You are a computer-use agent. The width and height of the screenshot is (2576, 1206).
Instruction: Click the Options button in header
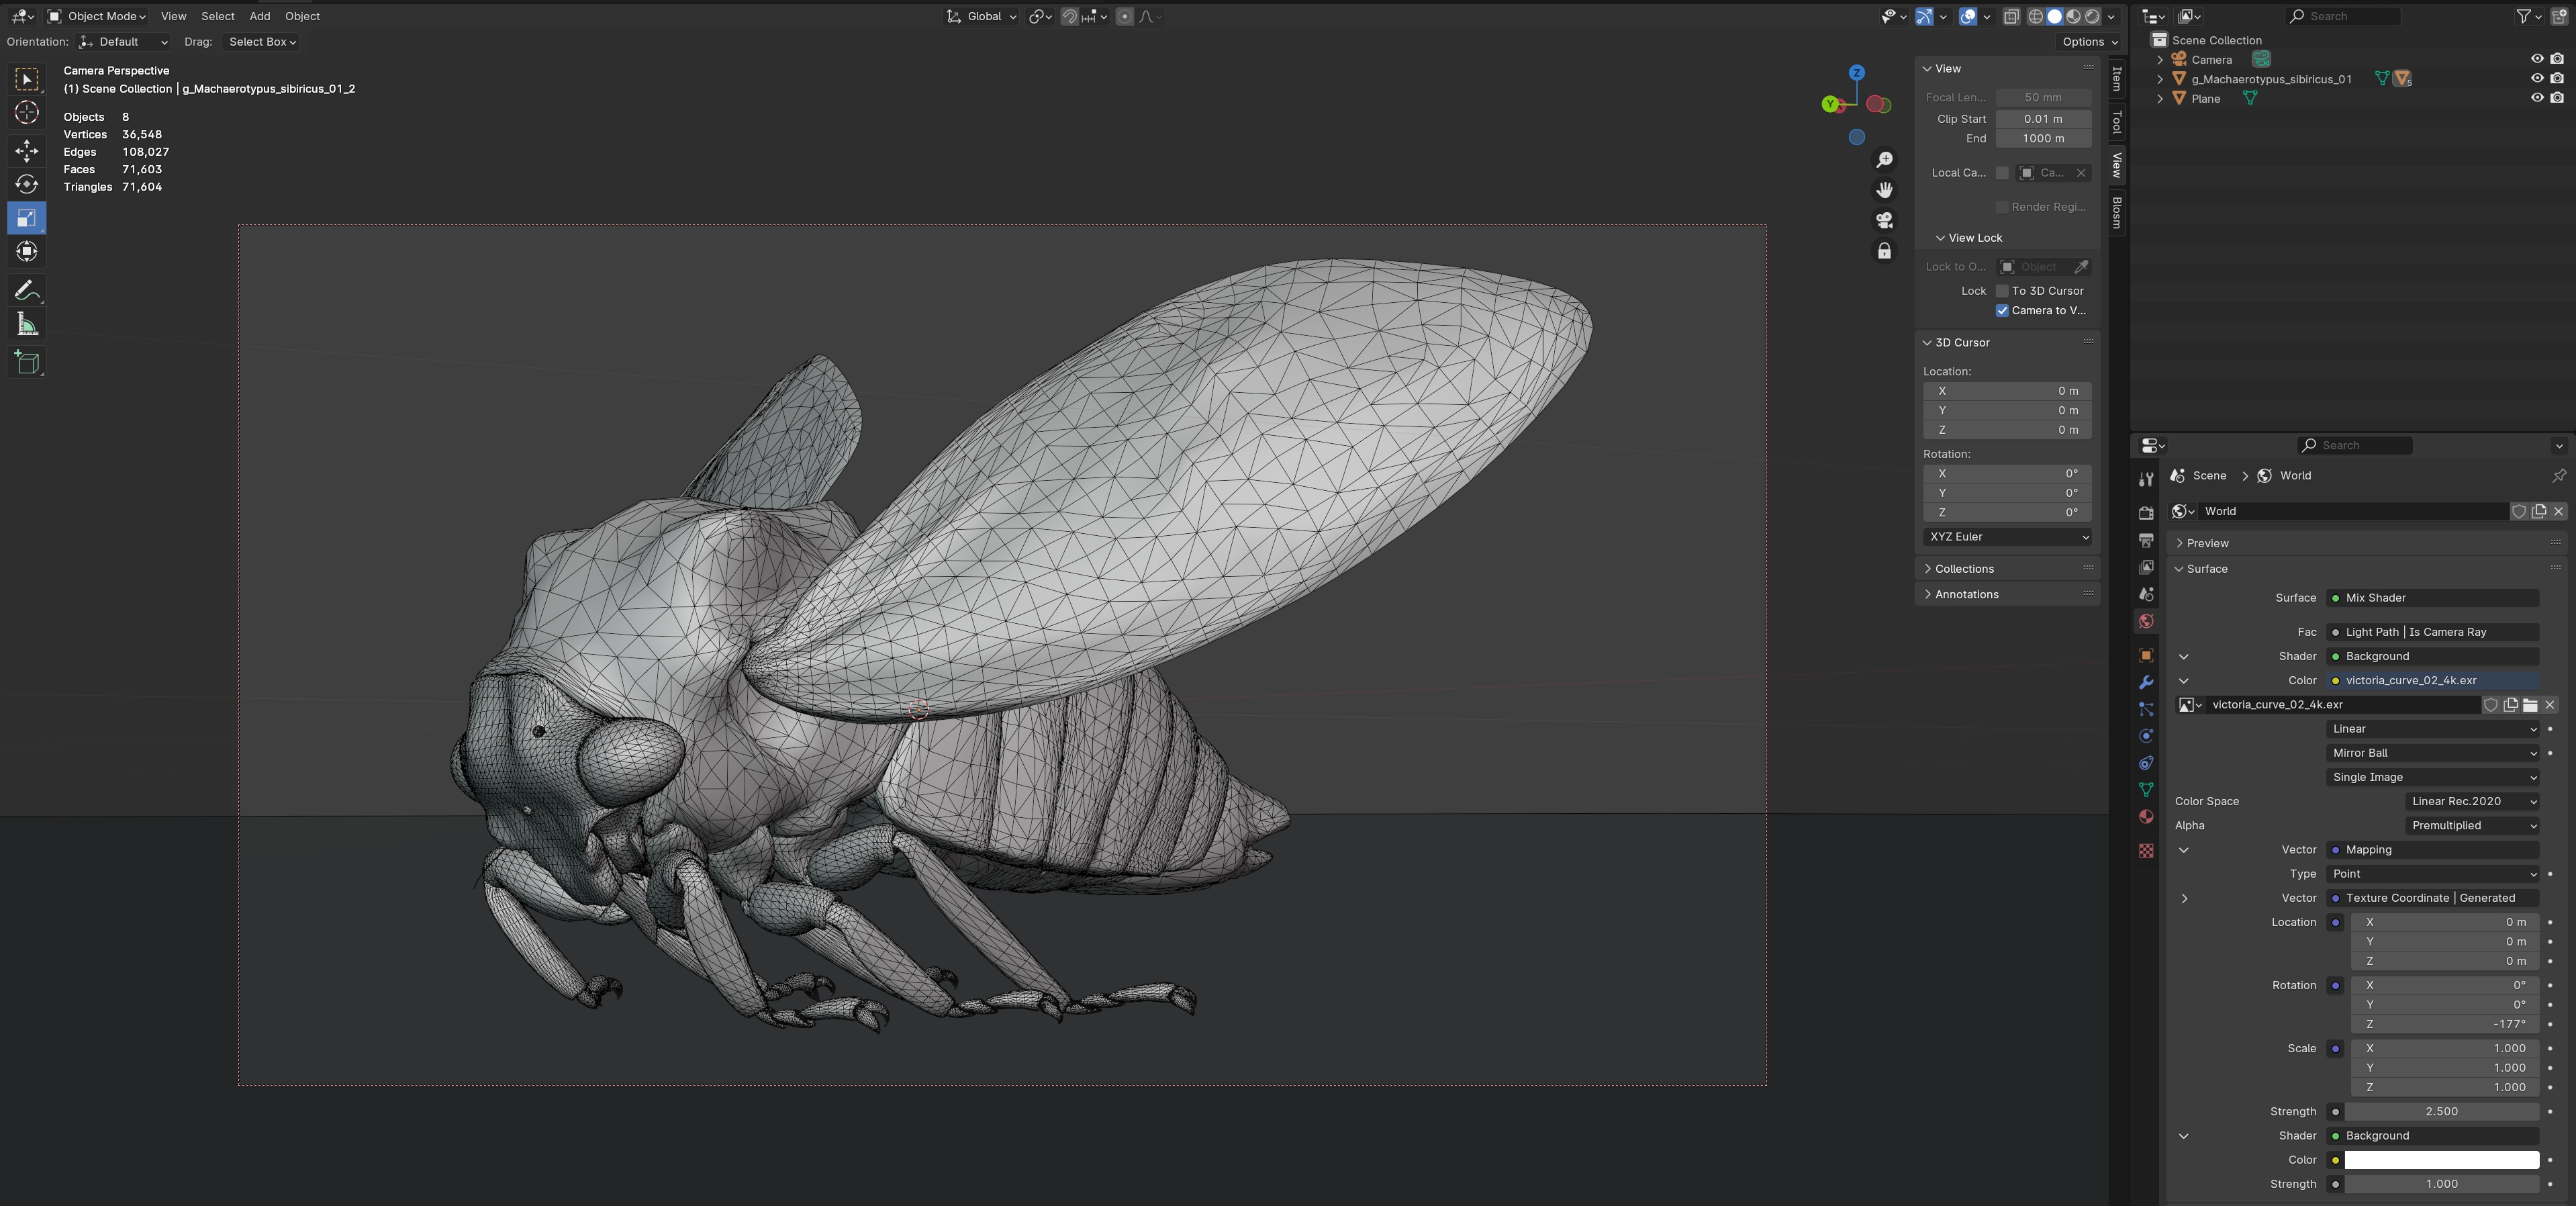click(2089, 42)
